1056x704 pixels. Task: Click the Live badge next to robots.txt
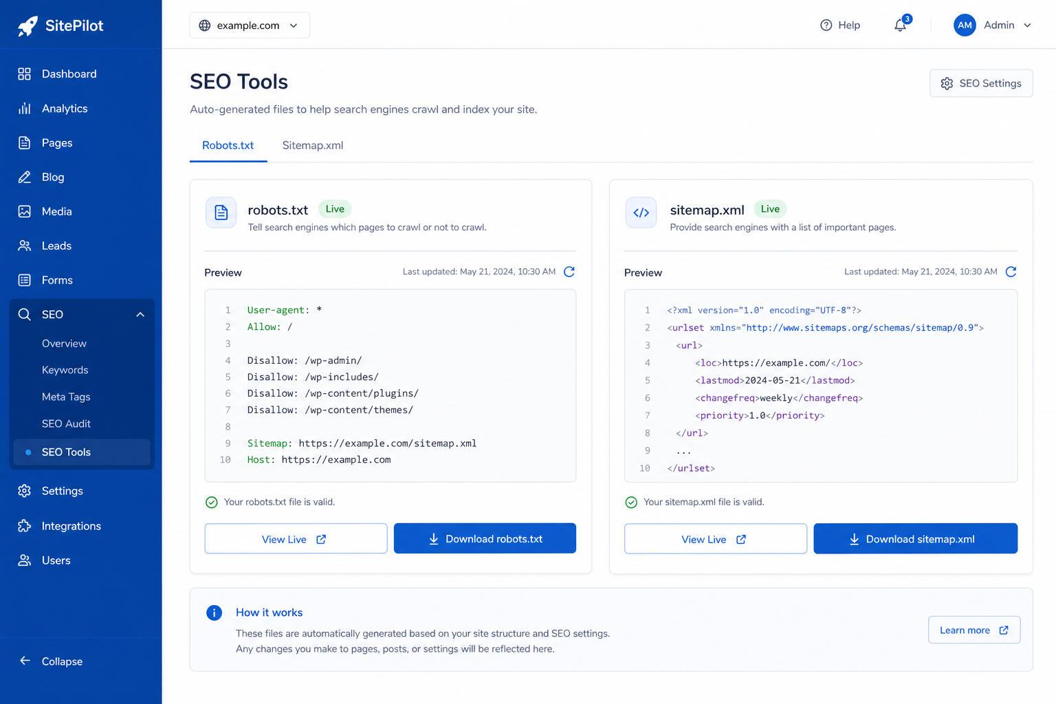(x=335, y=209)
